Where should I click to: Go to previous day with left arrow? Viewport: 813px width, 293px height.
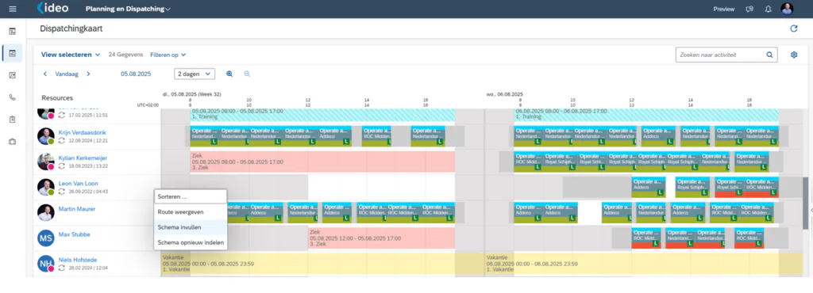coord(45,74)
